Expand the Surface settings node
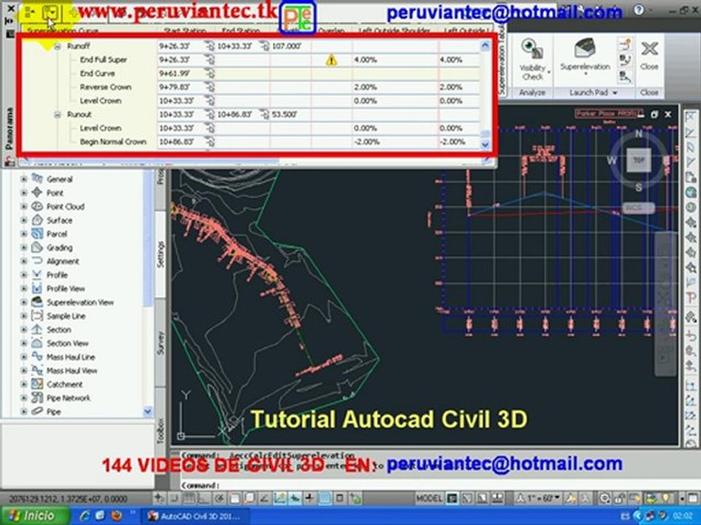Screen dimensions: 701x525 point(23,220)
